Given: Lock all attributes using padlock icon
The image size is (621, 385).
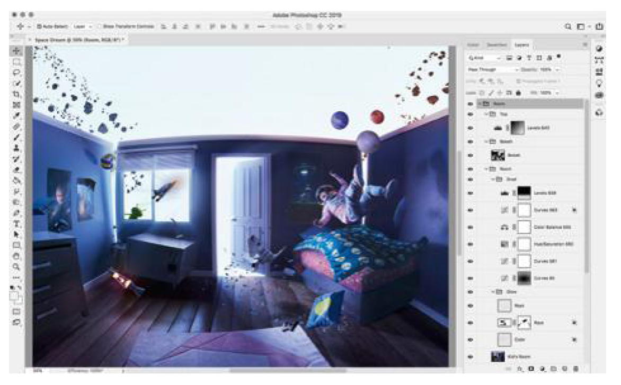Looking at the screenshot, I should click(518, 93).
